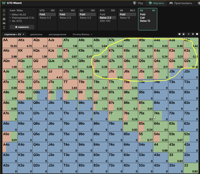Click the T9s hand cell
Viewport: 200px width, 174px height.
85,85
